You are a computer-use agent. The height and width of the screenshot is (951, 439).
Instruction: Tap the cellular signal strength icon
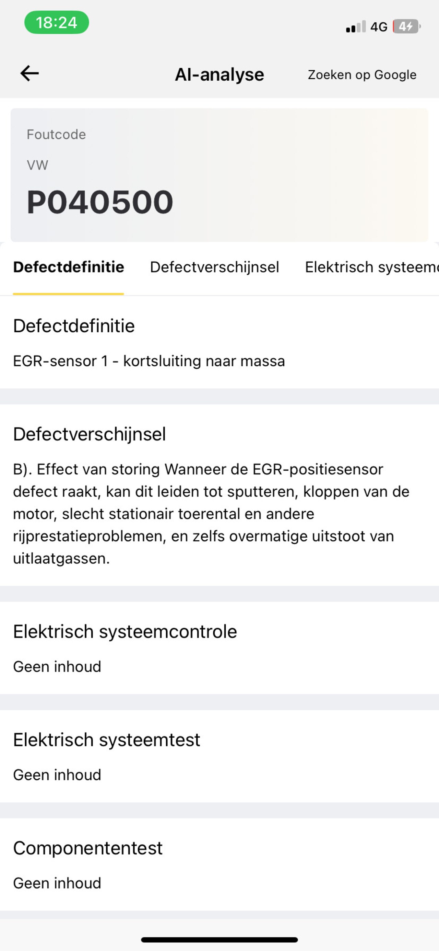click(356, 26)
